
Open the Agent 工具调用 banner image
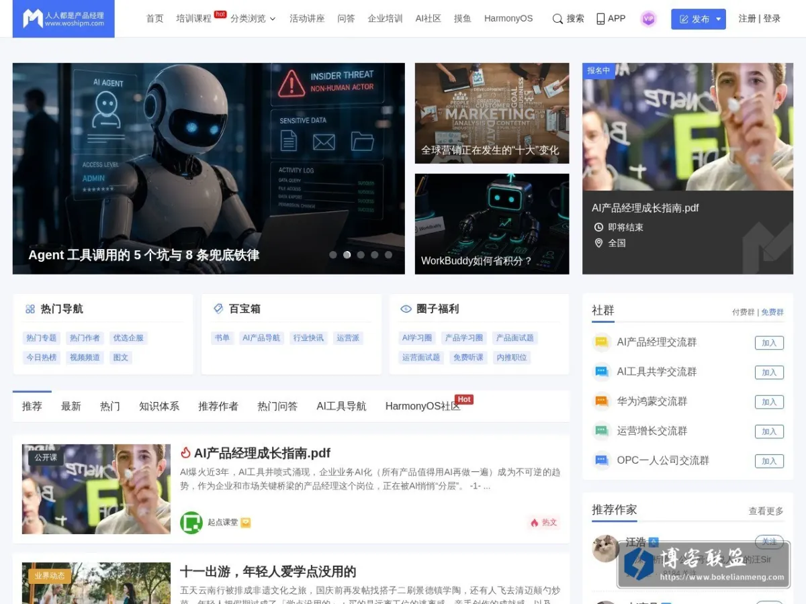(209, 168)
